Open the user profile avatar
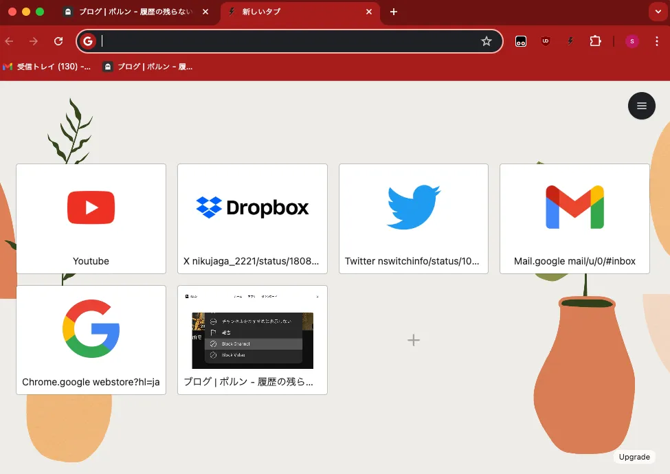Viewport: 670px width, 474px height. 632,41
